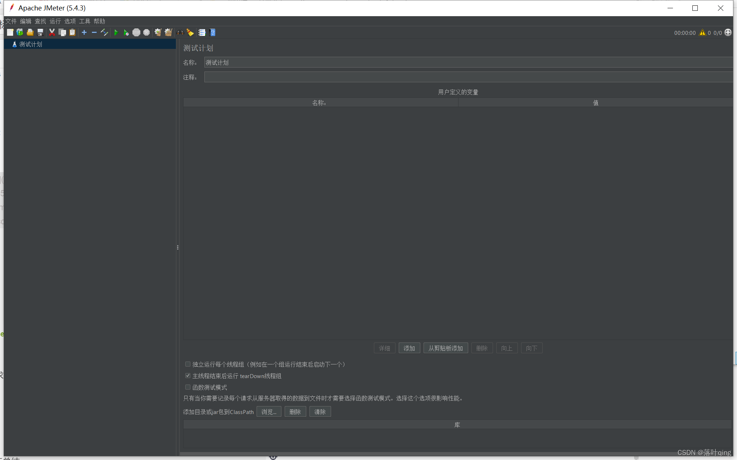Click the 添加 variable button

click(x=409, y=348)
